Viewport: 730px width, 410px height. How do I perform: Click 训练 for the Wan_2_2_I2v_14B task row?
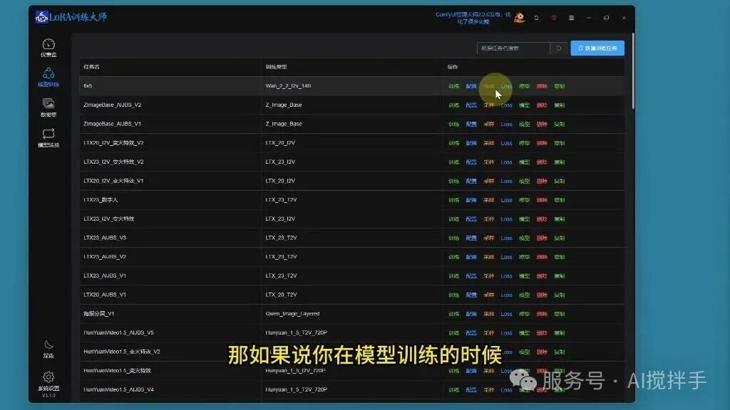(x=453, y=86)
